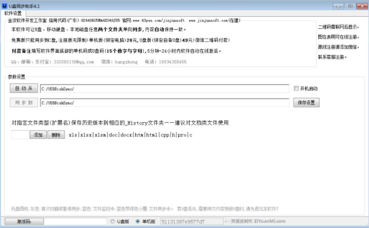Viewport: 369px width, 228px height.
Task: Click the History folder description text
Action: [x=120, y=123]
